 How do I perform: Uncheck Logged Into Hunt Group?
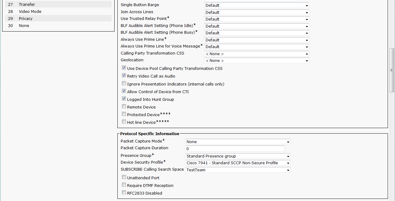tap(124, 99)
